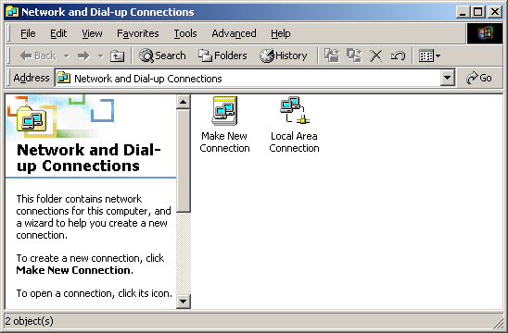Viewport: 508px width, 333px height.
Task: Open the Back history dropdown arrow
Action: coord(67,55)
